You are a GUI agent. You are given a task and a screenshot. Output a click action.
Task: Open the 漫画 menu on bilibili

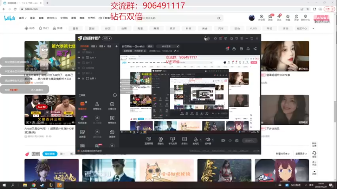point(73,18)
